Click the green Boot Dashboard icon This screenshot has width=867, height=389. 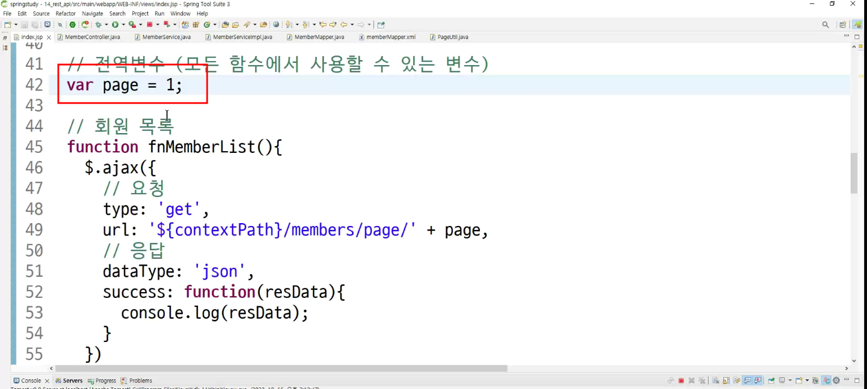(72, 25)
